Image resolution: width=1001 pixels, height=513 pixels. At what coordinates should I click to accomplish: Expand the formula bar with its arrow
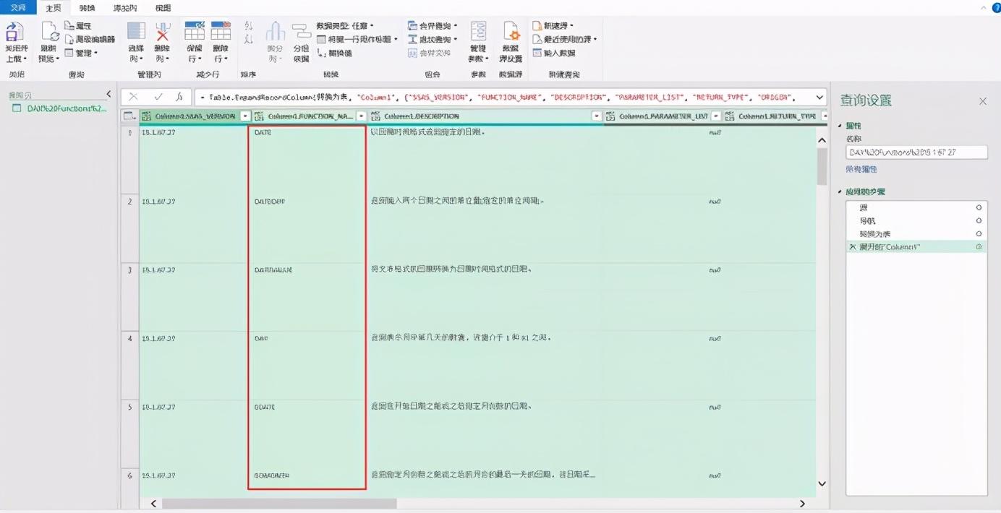tap(819, 96)
